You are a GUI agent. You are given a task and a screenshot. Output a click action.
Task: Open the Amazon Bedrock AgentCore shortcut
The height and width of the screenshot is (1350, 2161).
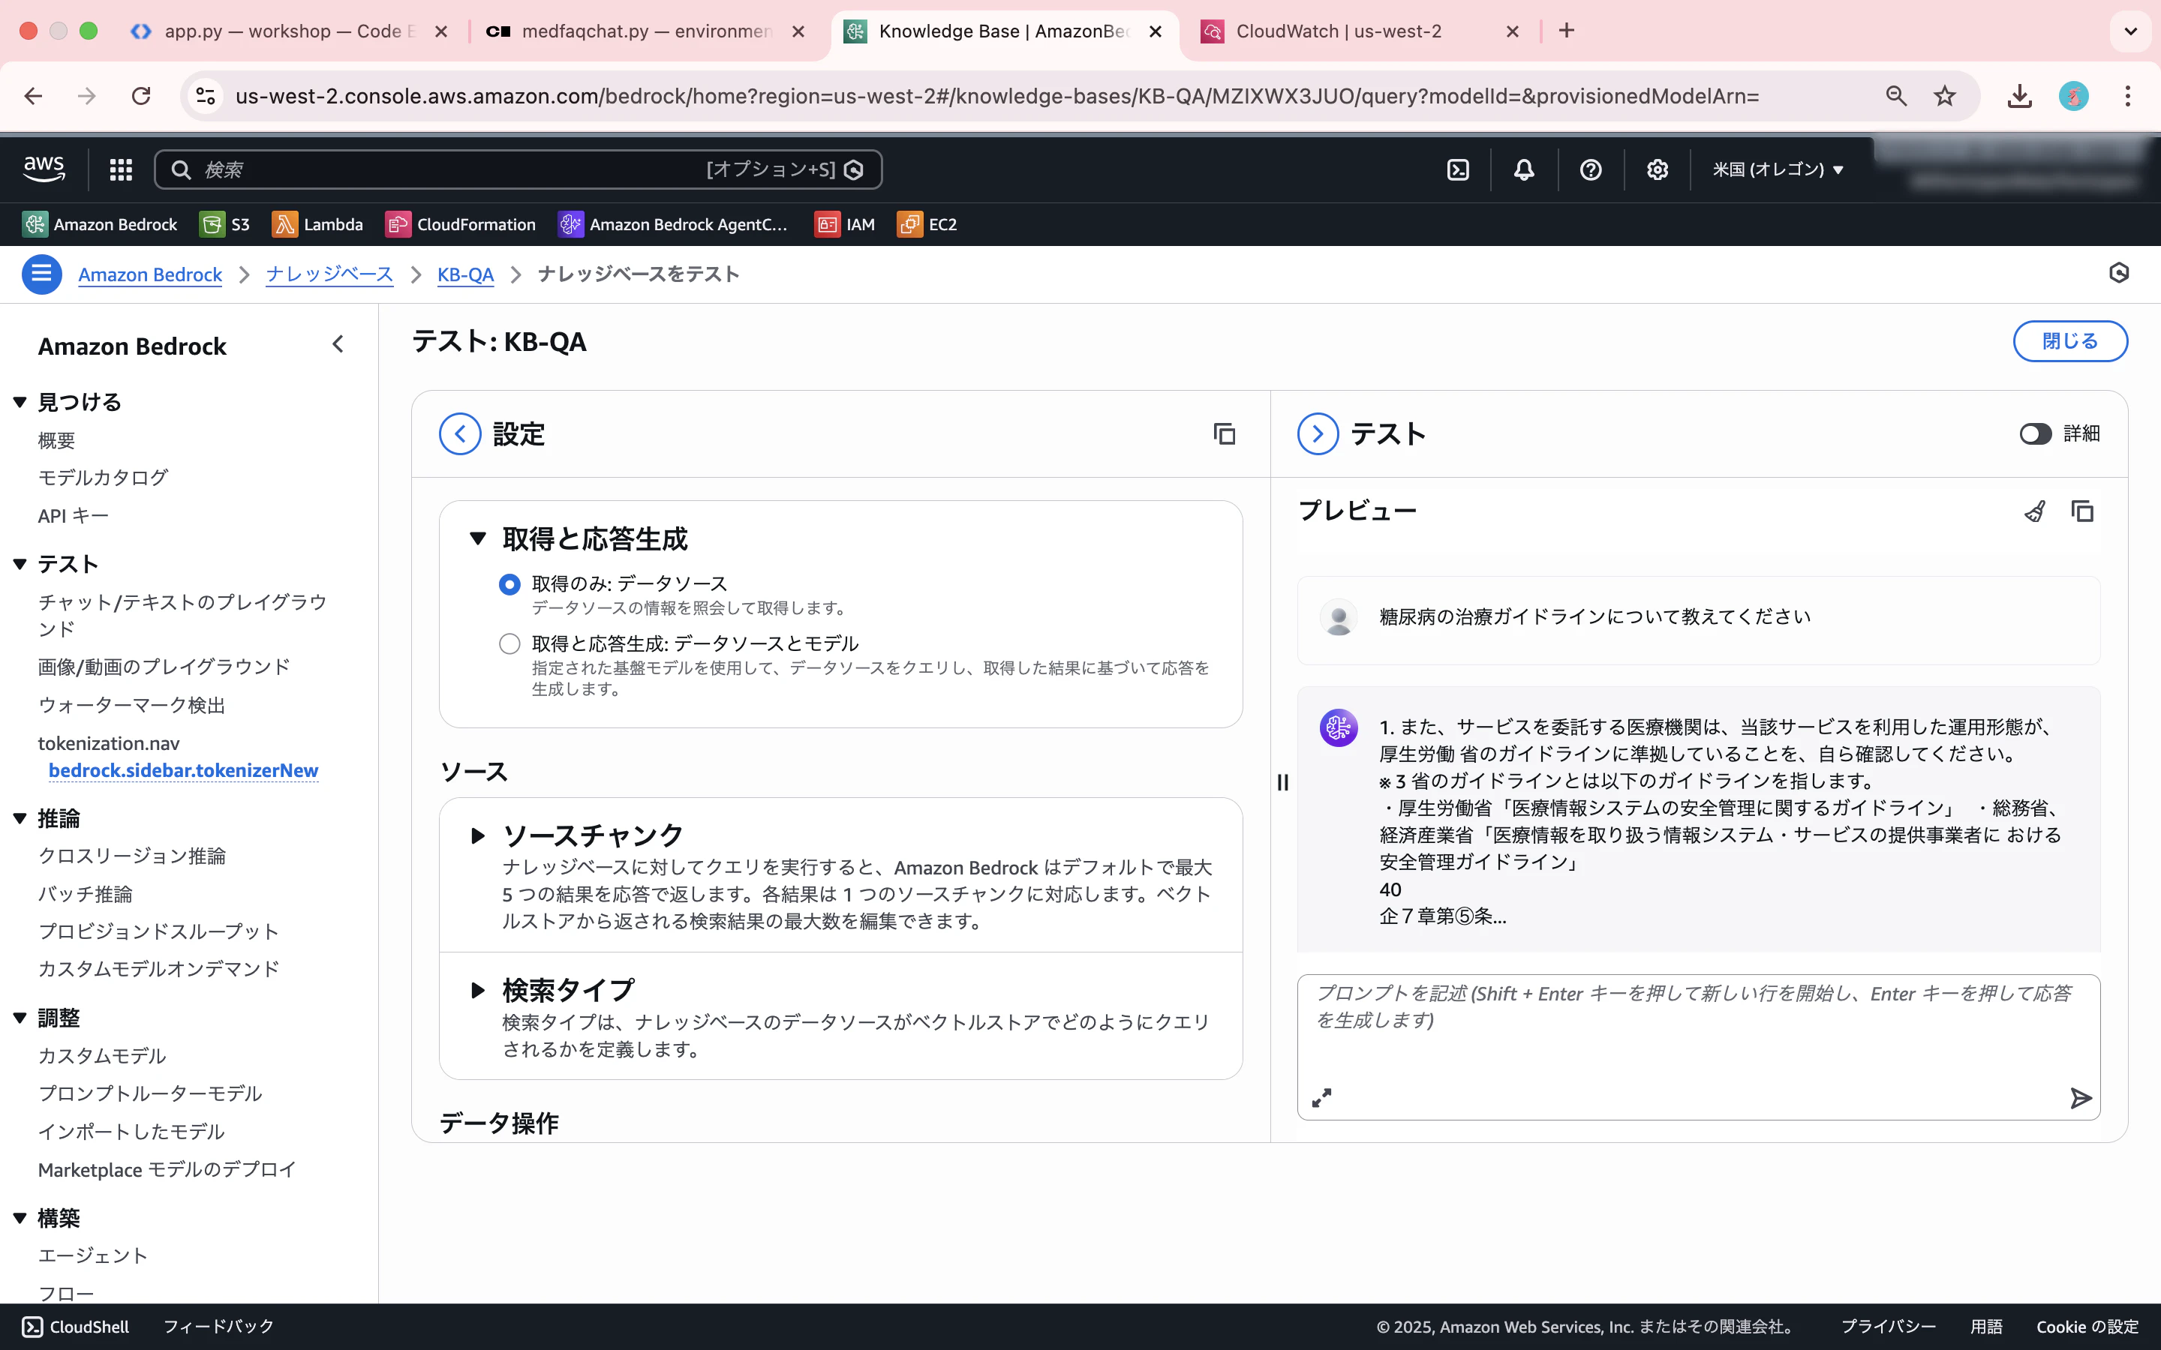[673, 224]
